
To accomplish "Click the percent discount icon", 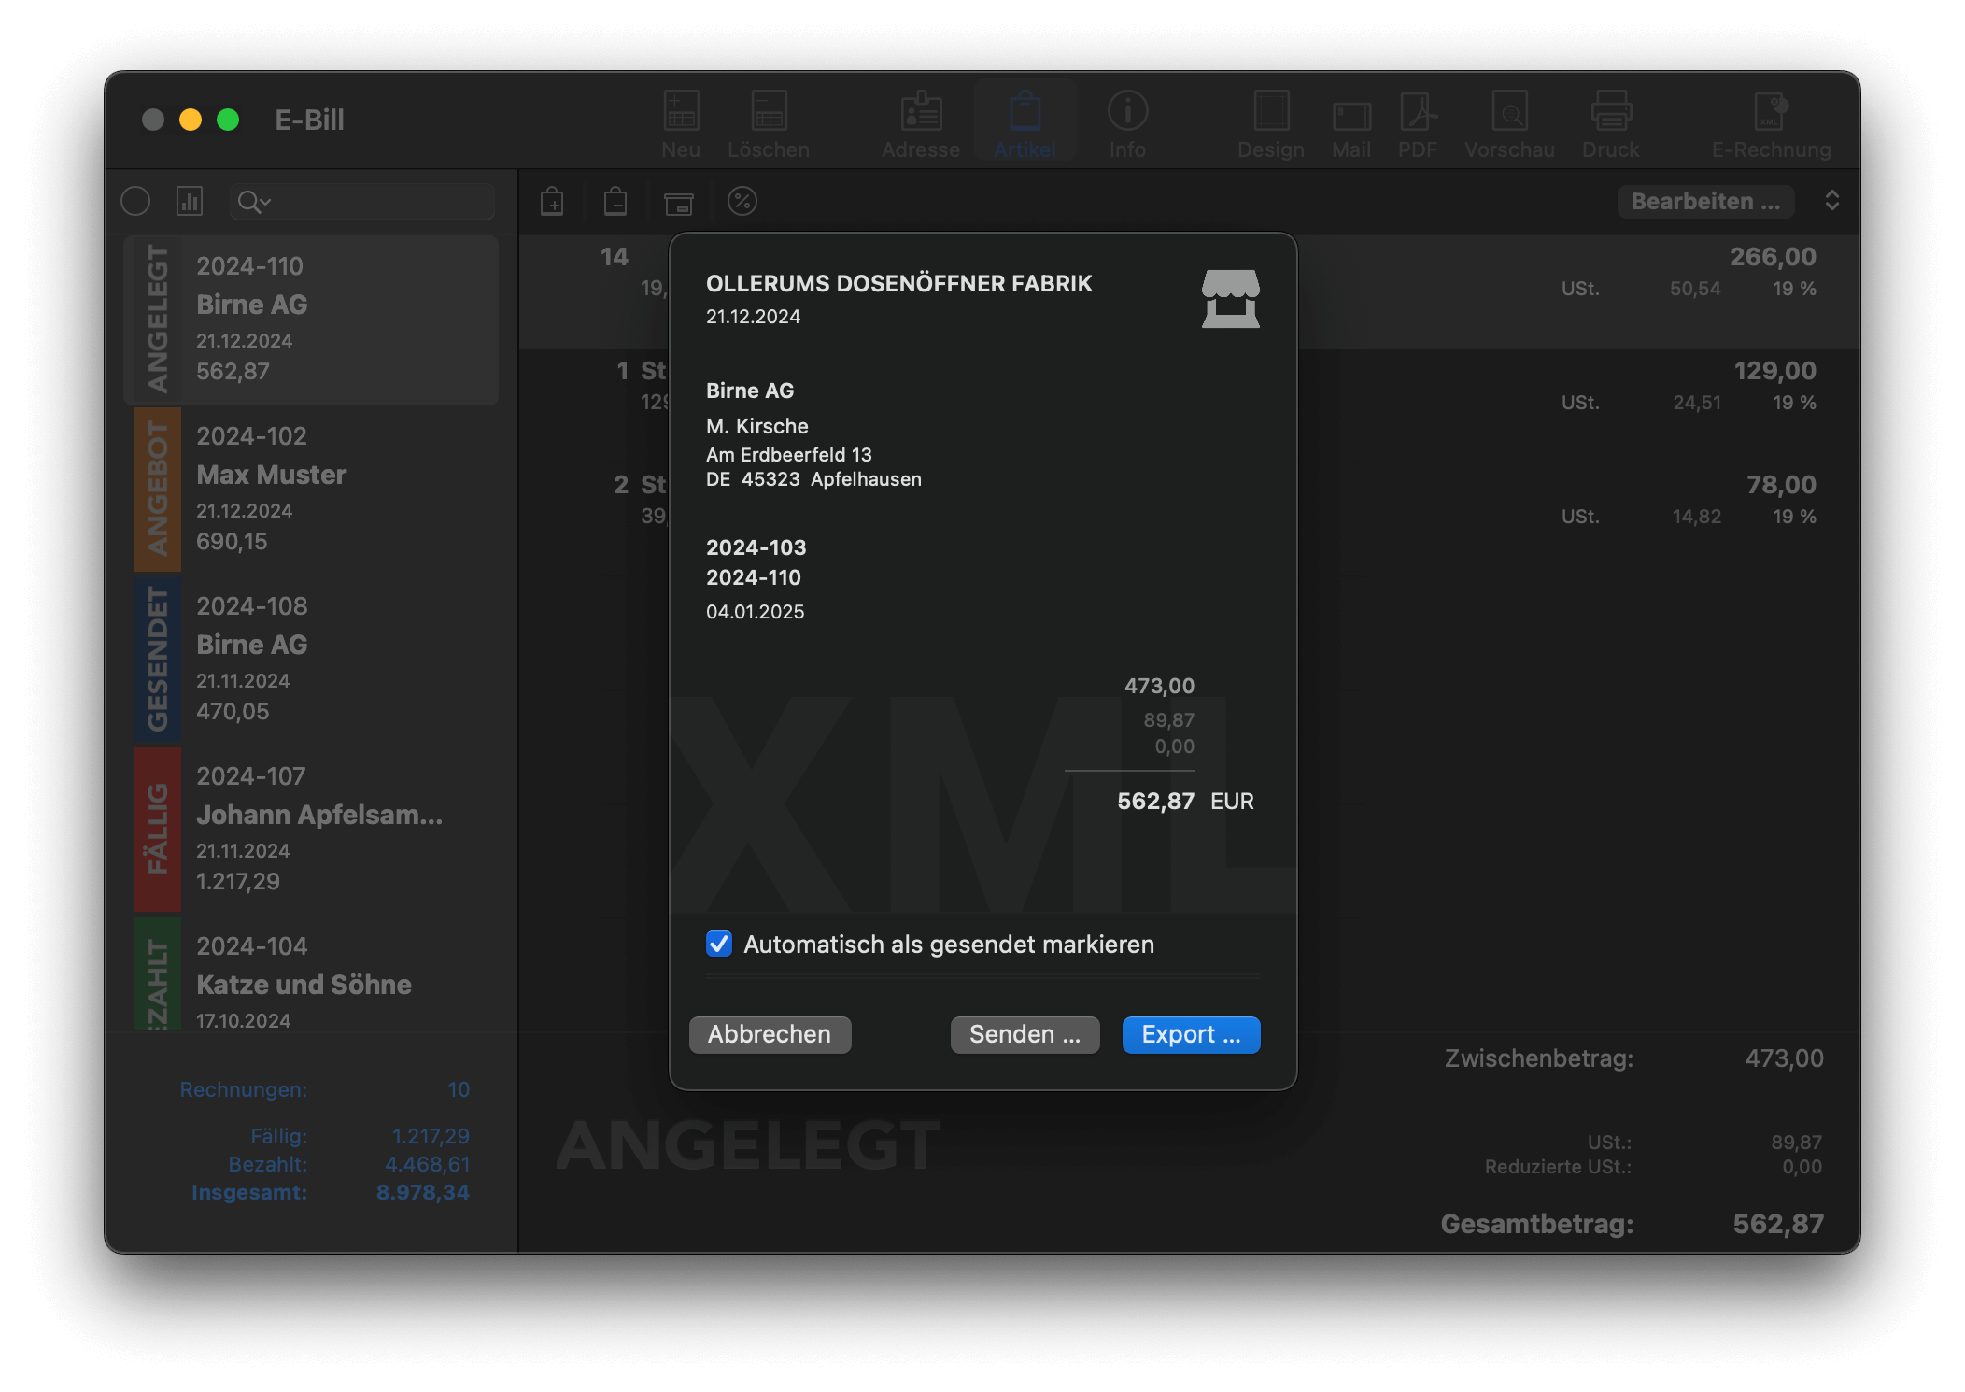I will (x=742, y=201).
